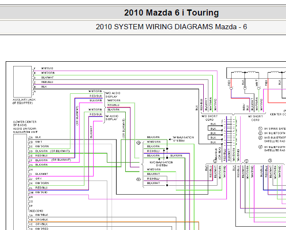This screenshot has height=230, width=286.
Task: Select pin '1B ORG/BLK' label
Action: (38, 220)
